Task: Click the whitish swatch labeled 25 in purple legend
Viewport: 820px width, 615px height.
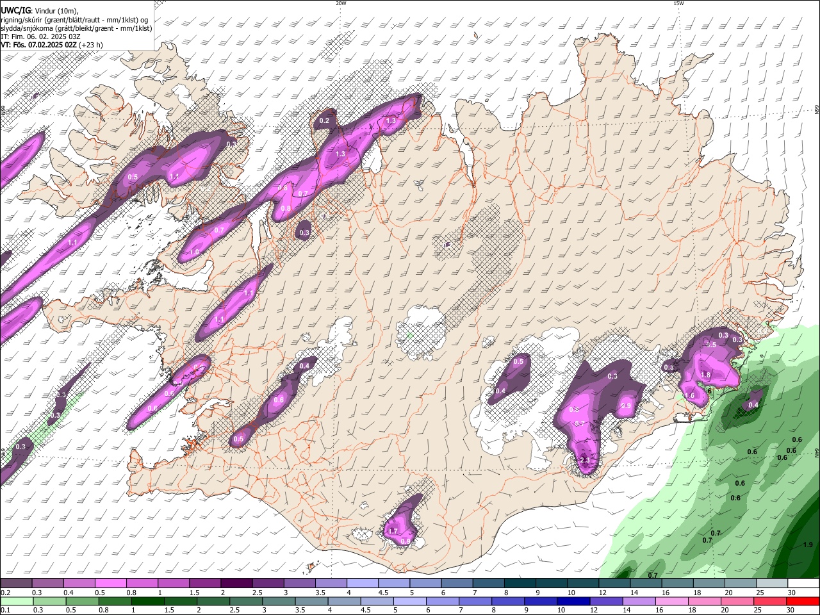Action: tap(771, 584)
